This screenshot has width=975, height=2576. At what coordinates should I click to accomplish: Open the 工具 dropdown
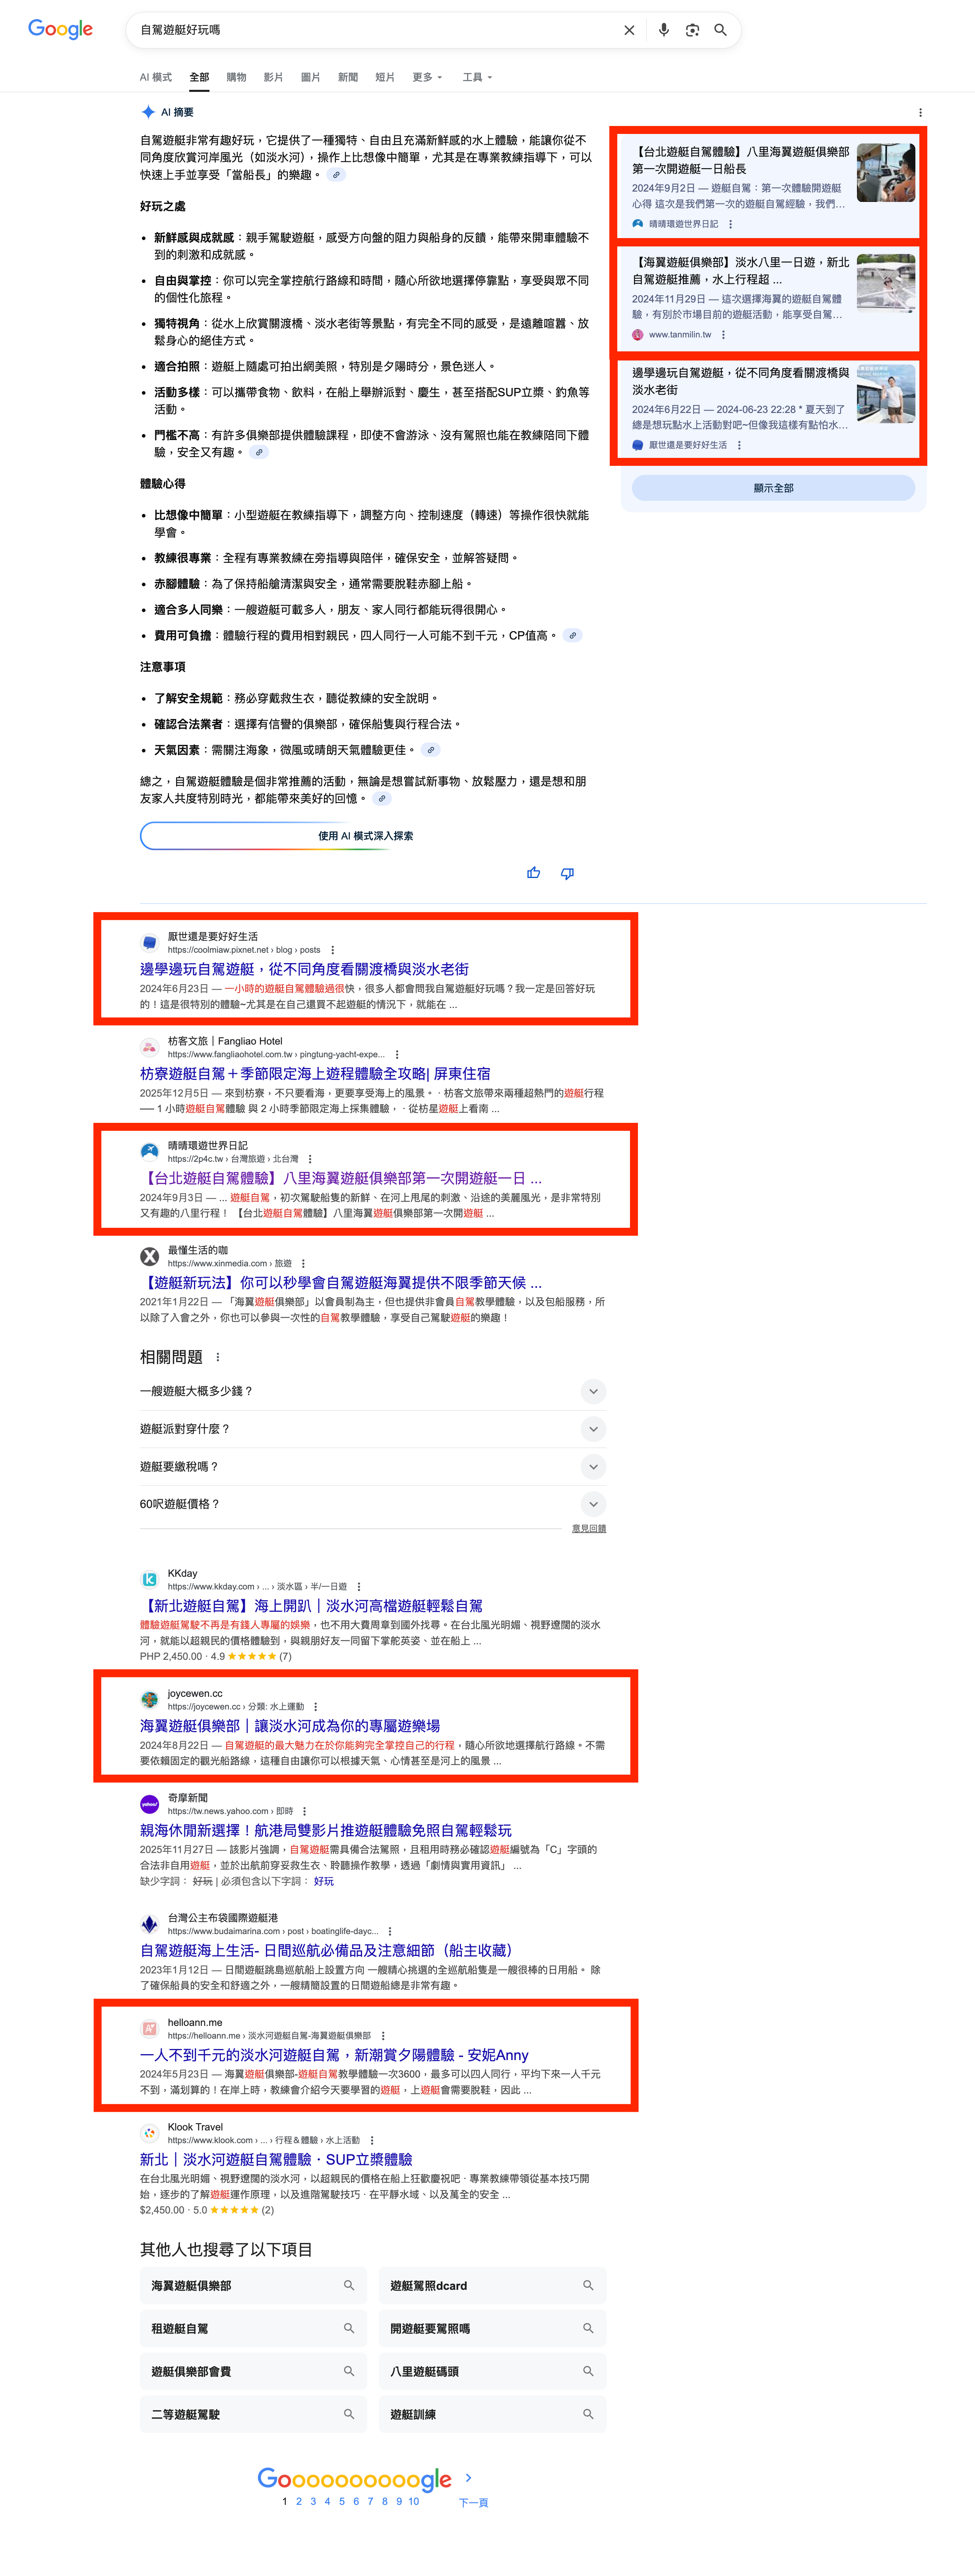pyautogui.click(x=477, y=77)
